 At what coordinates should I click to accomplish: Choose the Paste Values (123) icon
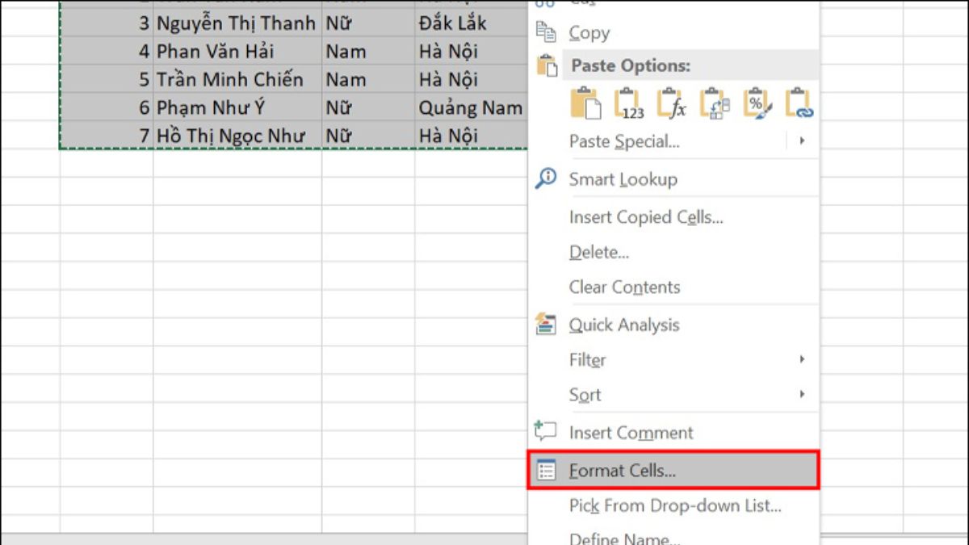(629, 104)
